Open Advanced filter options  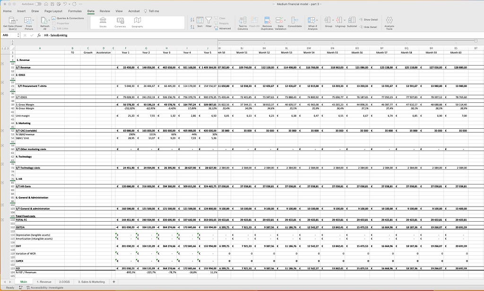[223, 28]
